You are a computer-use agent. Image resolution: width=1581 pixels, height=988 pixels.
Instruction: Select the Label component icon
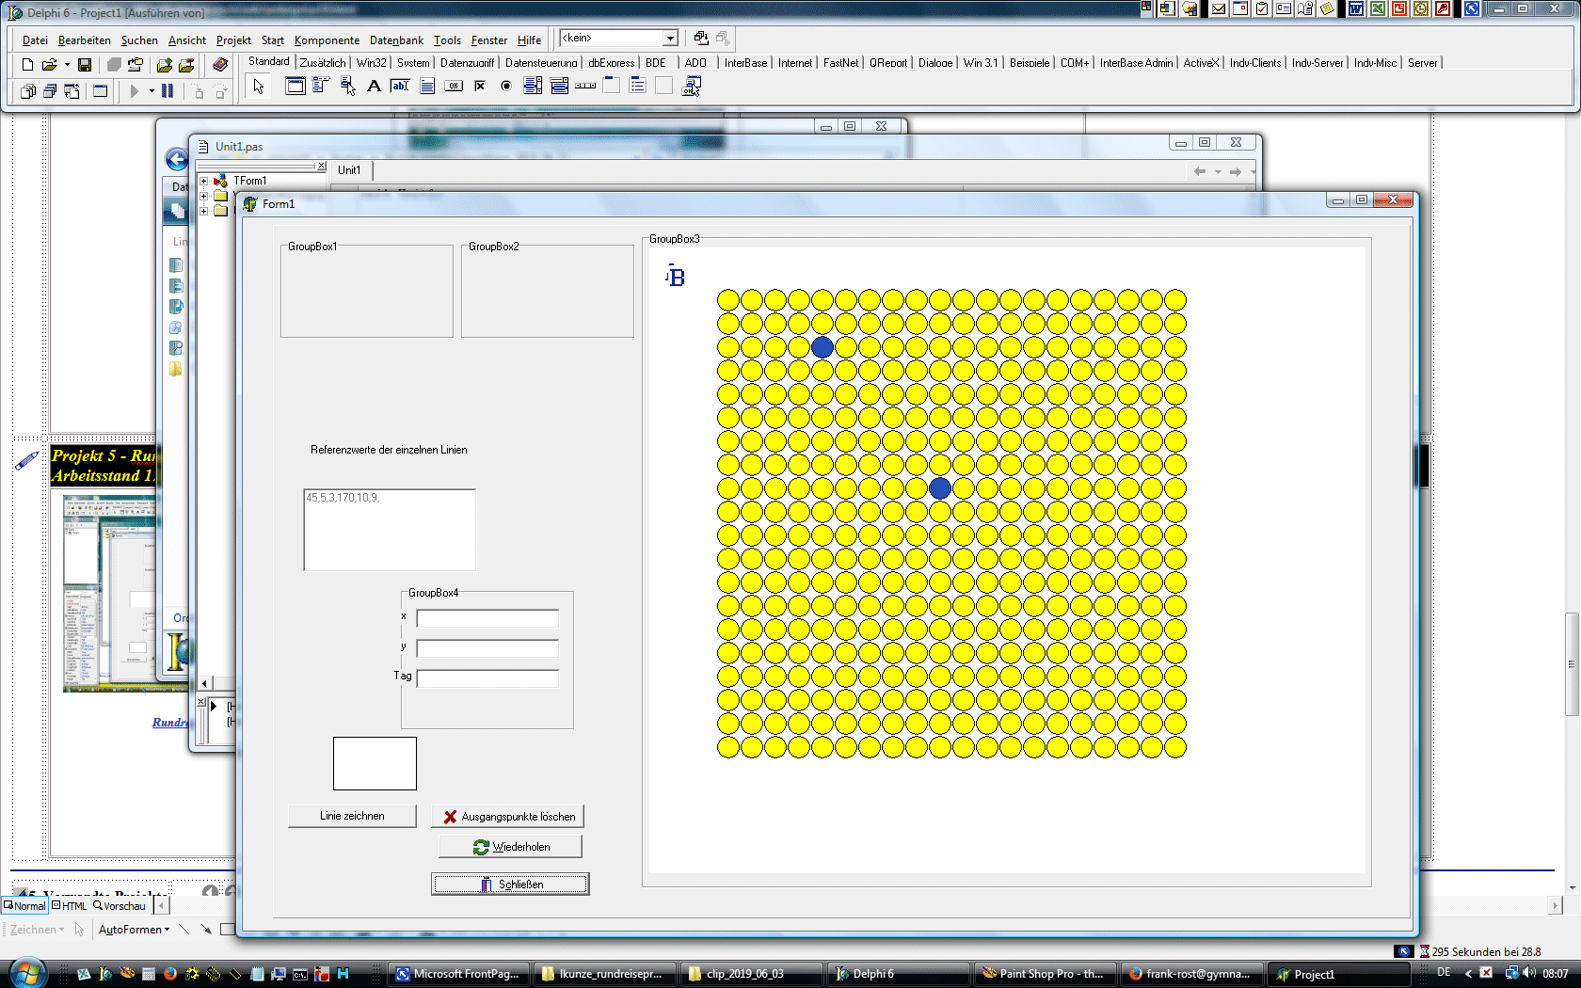pos(374,86)
